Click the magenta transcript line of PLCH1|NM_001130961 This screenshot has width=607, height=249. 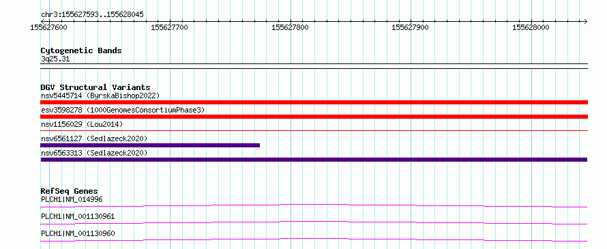(314, 222)
